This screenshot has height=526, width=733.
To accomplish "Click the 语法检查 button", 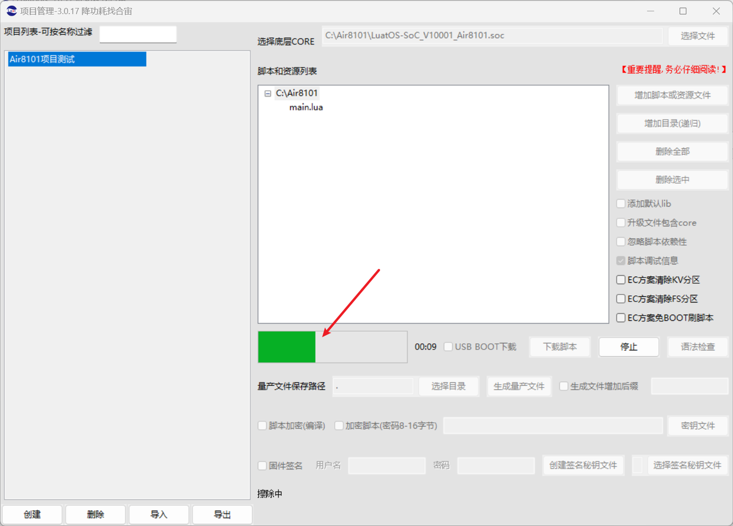I will tap(697, 347).
